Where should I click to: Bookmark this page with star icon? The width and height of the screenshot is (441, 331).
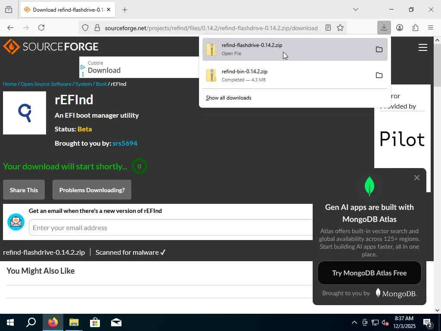tap(340, 28)
